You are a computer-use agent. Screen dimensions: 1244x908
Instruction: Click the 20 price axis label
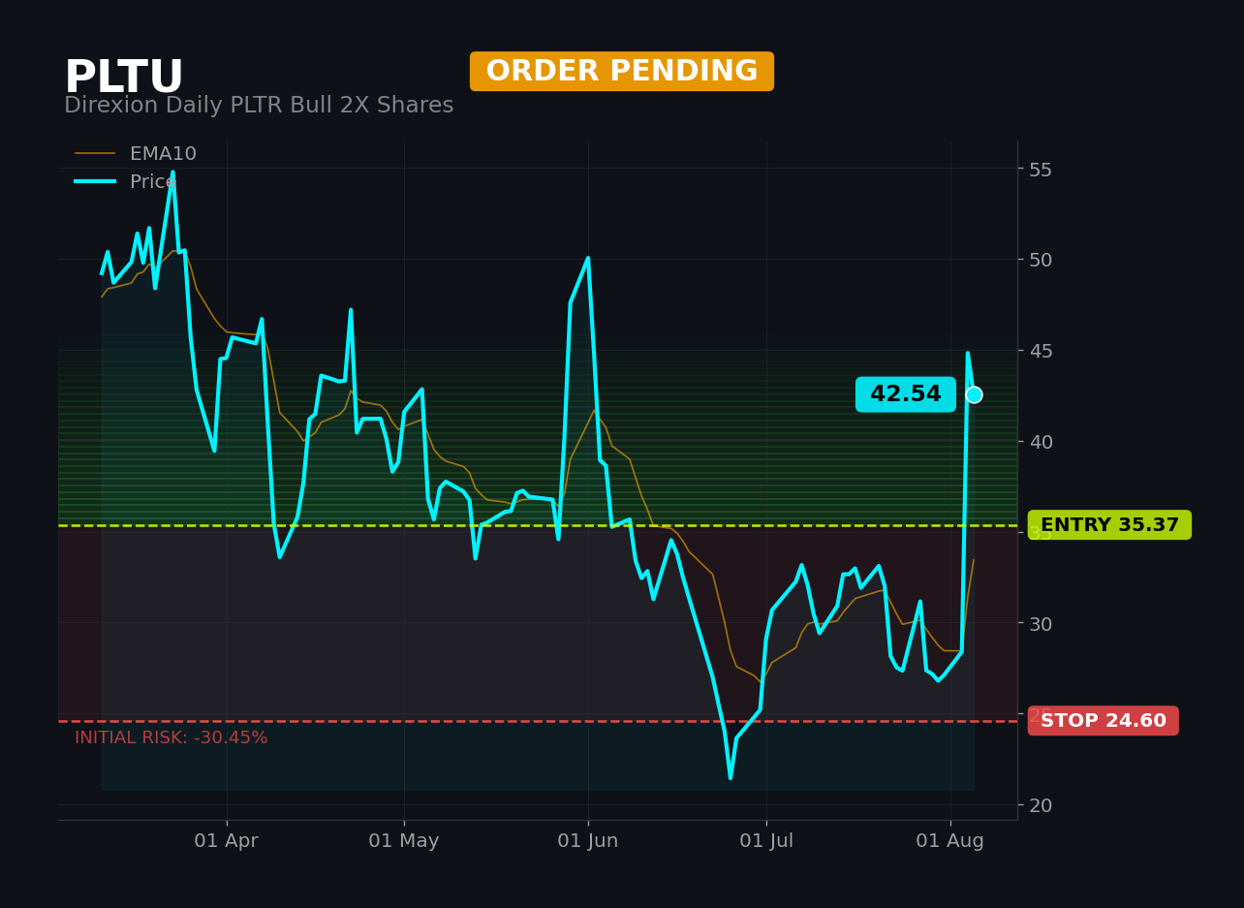(x=1041, y=805)
